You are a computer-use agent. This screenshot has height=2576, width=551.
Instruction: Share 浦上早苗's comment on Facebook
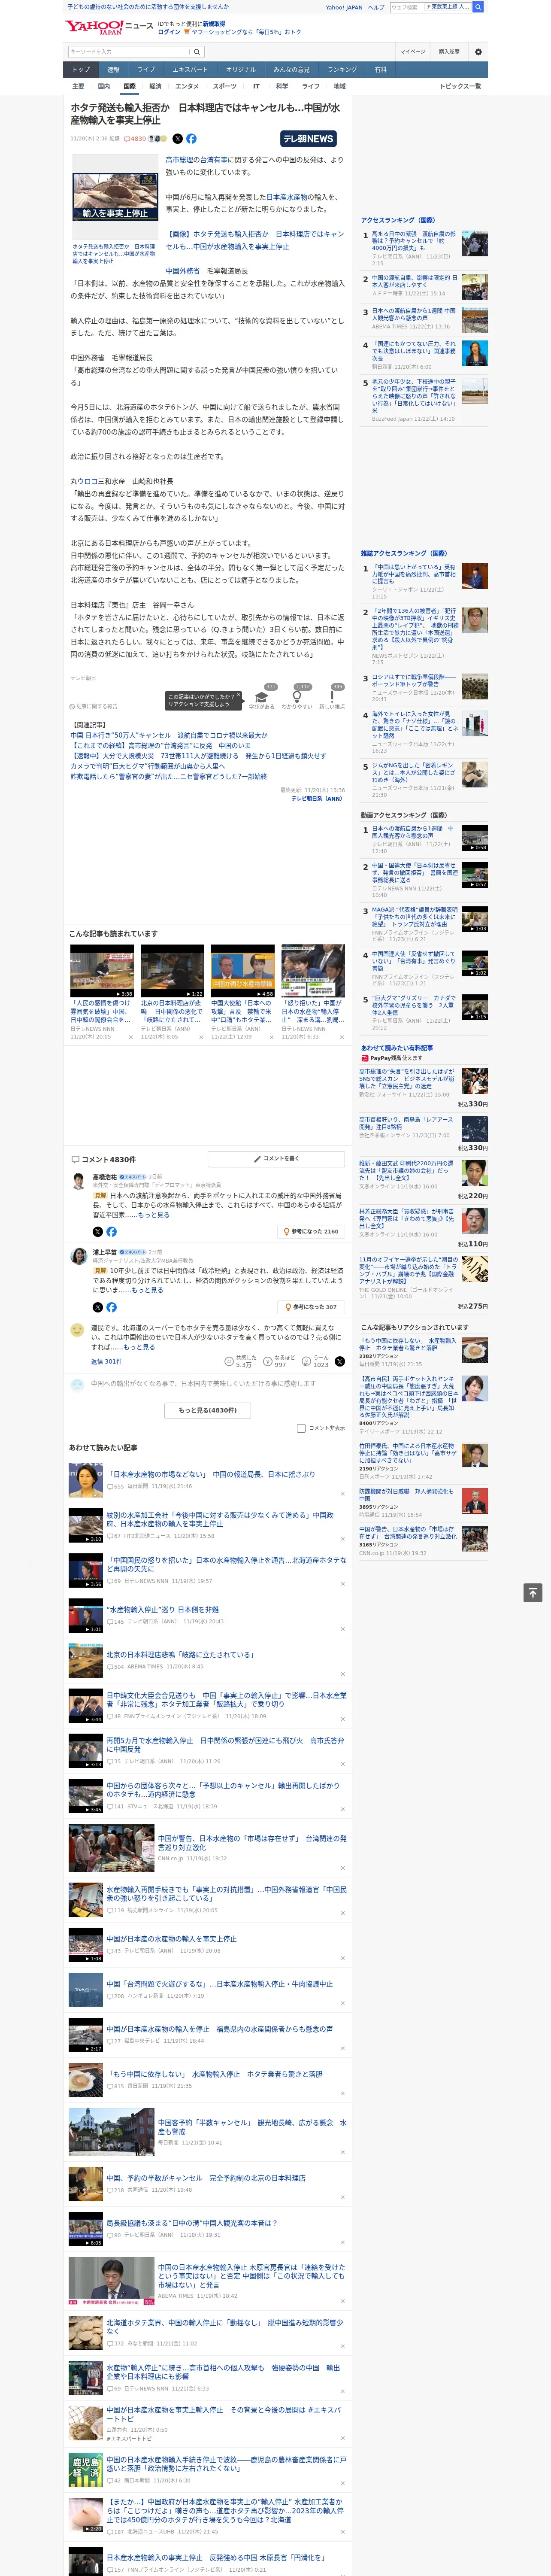click(111, 1307)
